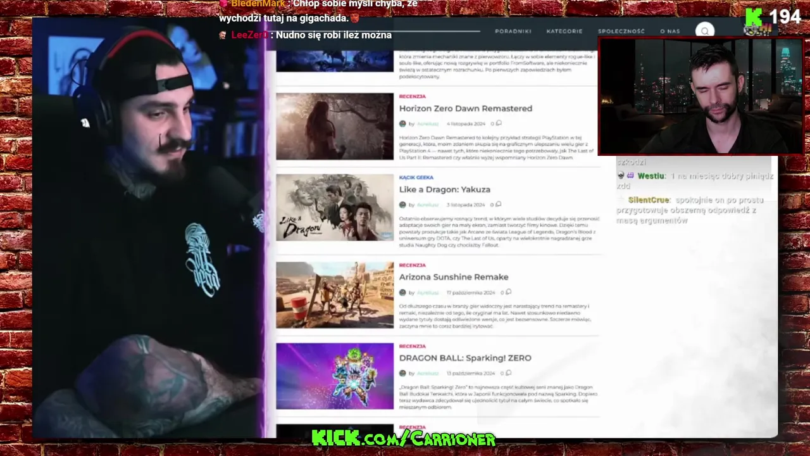The height and width of the screenshot is (456, 810).
Task: Open the O NAS menu item
Action: 670,31
